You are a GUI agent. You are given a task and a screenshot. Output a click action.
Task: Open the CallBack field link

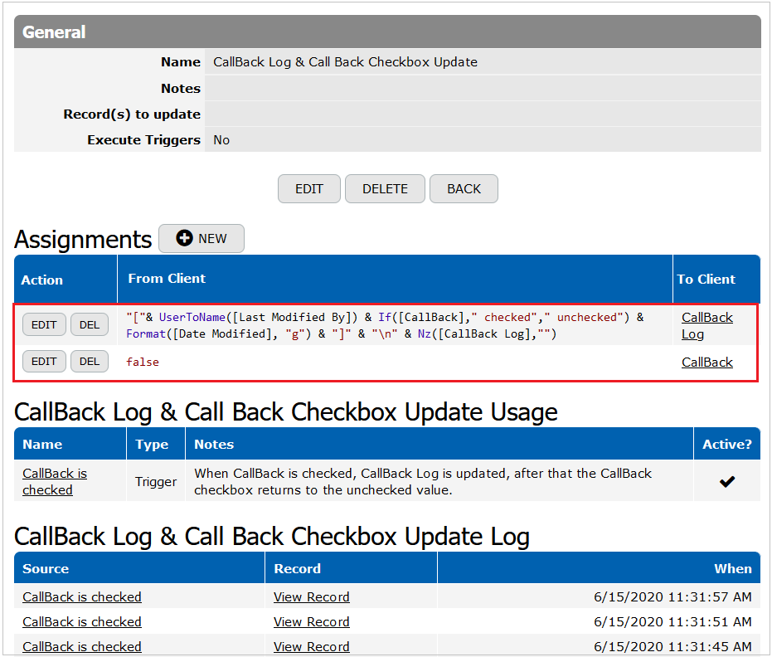pyautogui.click(x=706, y=362)
